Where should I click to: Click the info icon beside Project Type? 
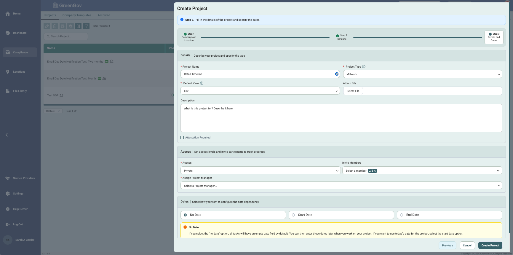[364, 67]
